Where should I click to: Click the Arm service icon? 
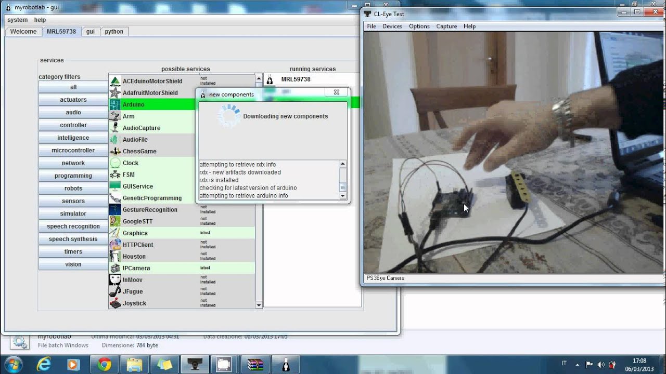pos(115,116)
